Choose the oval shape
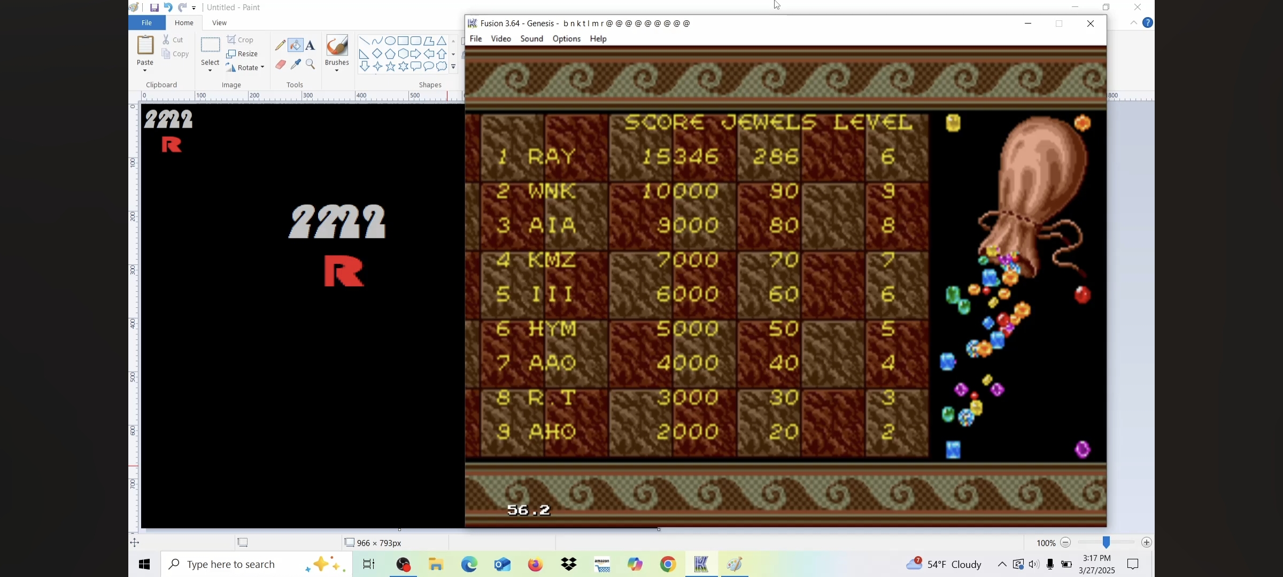 (390, 41)
